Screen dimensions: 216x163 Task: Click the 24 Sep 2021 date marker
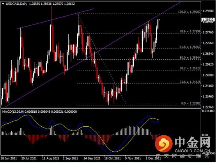[x=92, y=158]
